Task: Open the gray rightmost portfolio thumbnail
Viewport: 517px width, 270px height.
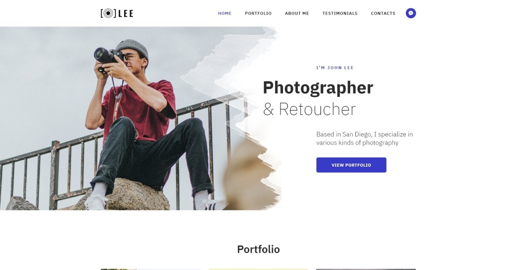Action: click(x=366, y=269)
